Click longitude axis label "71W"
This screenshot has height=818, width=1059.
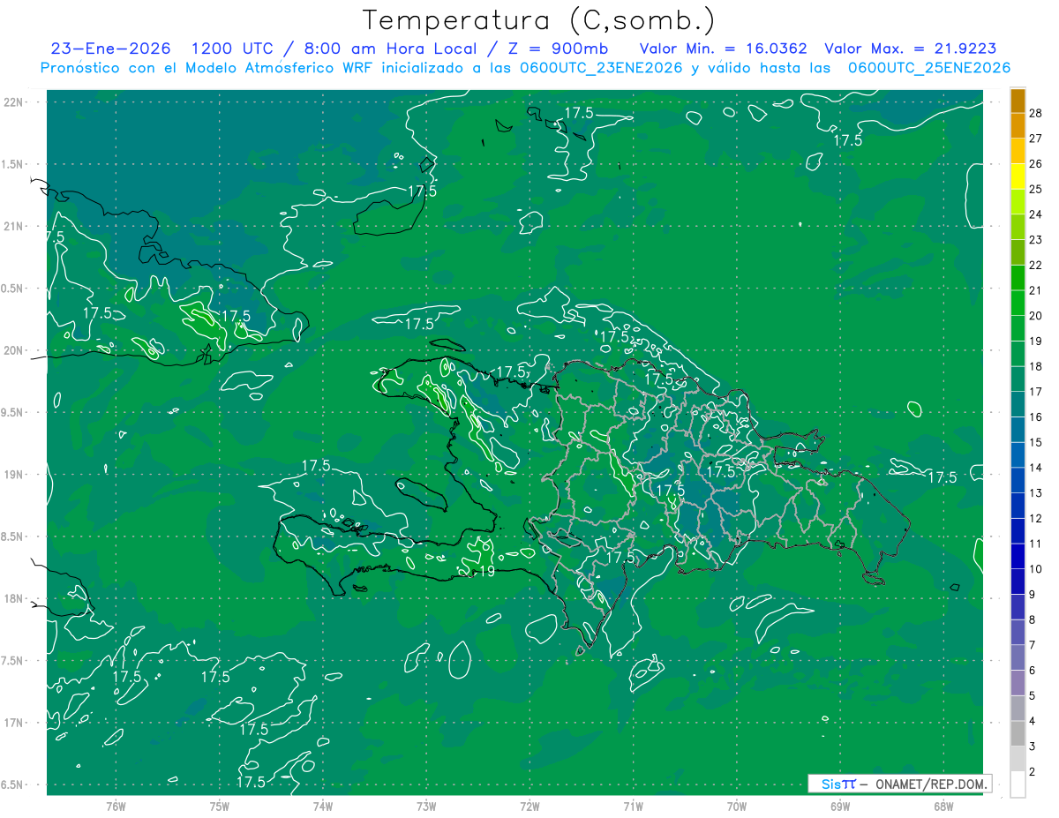click(633, 806)
